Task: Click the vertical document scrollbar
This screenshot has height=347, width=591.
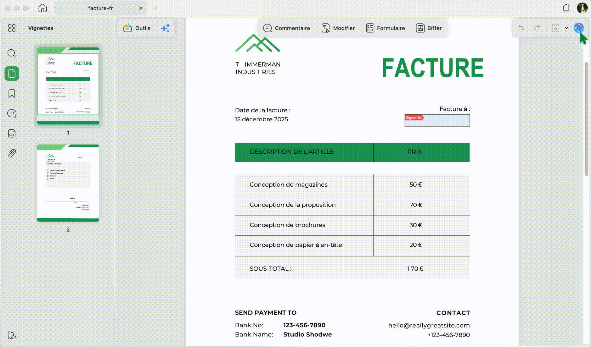Action: 586,119
